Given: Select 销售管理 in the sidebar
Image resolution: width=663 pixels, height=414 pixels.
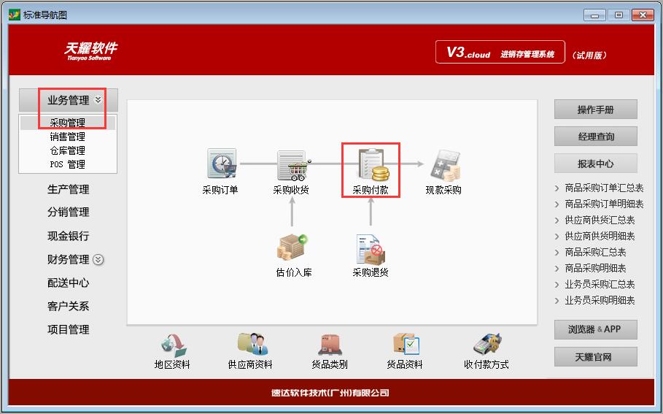Looking at the screenshot, I should click(68, 137).
